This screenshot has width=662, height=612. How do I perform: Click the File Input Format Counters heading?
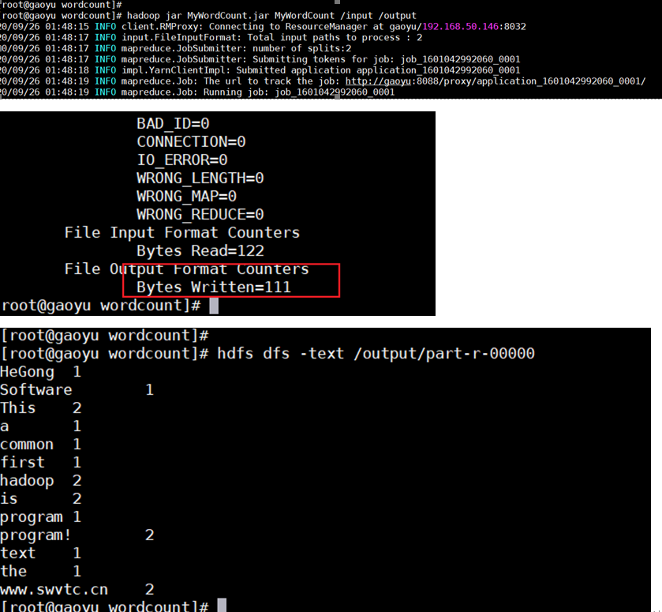pyautogui.click(x=182, y=233)
